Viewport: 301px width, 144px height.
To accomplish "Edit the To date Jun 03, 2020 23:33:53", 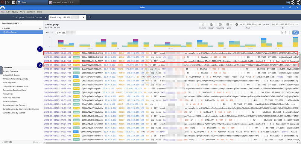I will (283, 25).
